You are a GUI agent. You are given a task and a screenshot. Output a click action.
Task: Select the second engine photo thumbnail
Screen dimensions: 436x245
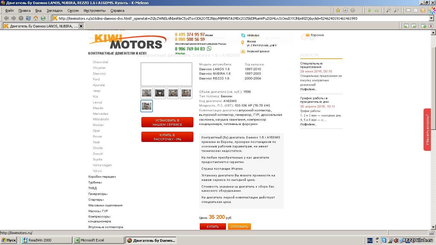[x=160, y=93]
